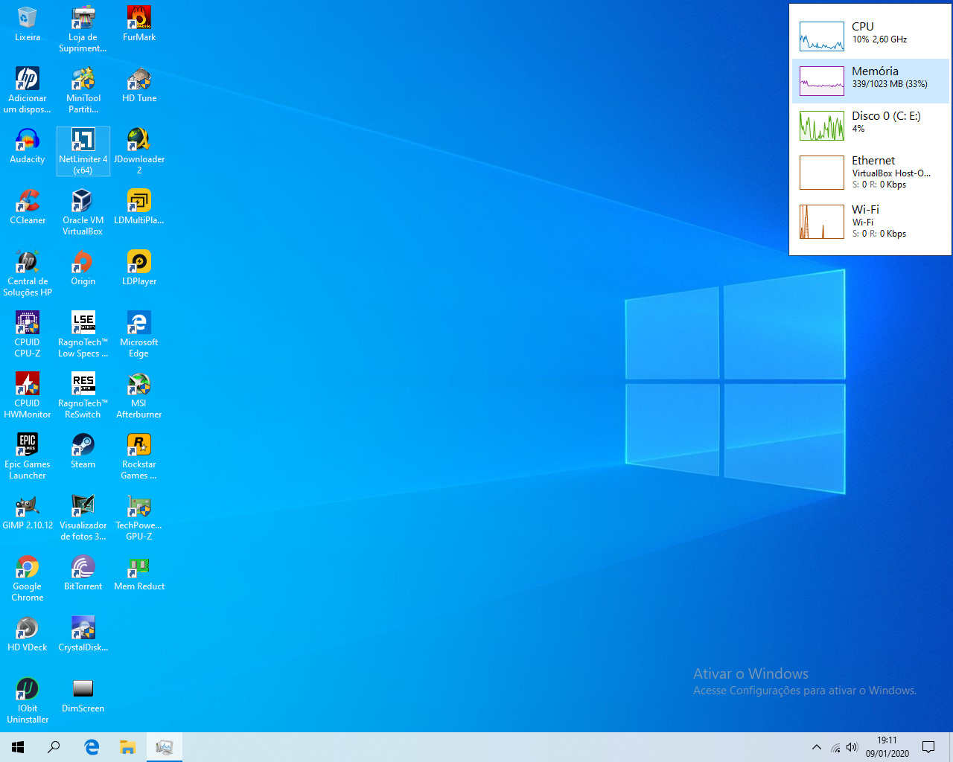Select the Wi-Fi performance entry
The height and width of the screenshot is (762, 953).
(870, 221)
